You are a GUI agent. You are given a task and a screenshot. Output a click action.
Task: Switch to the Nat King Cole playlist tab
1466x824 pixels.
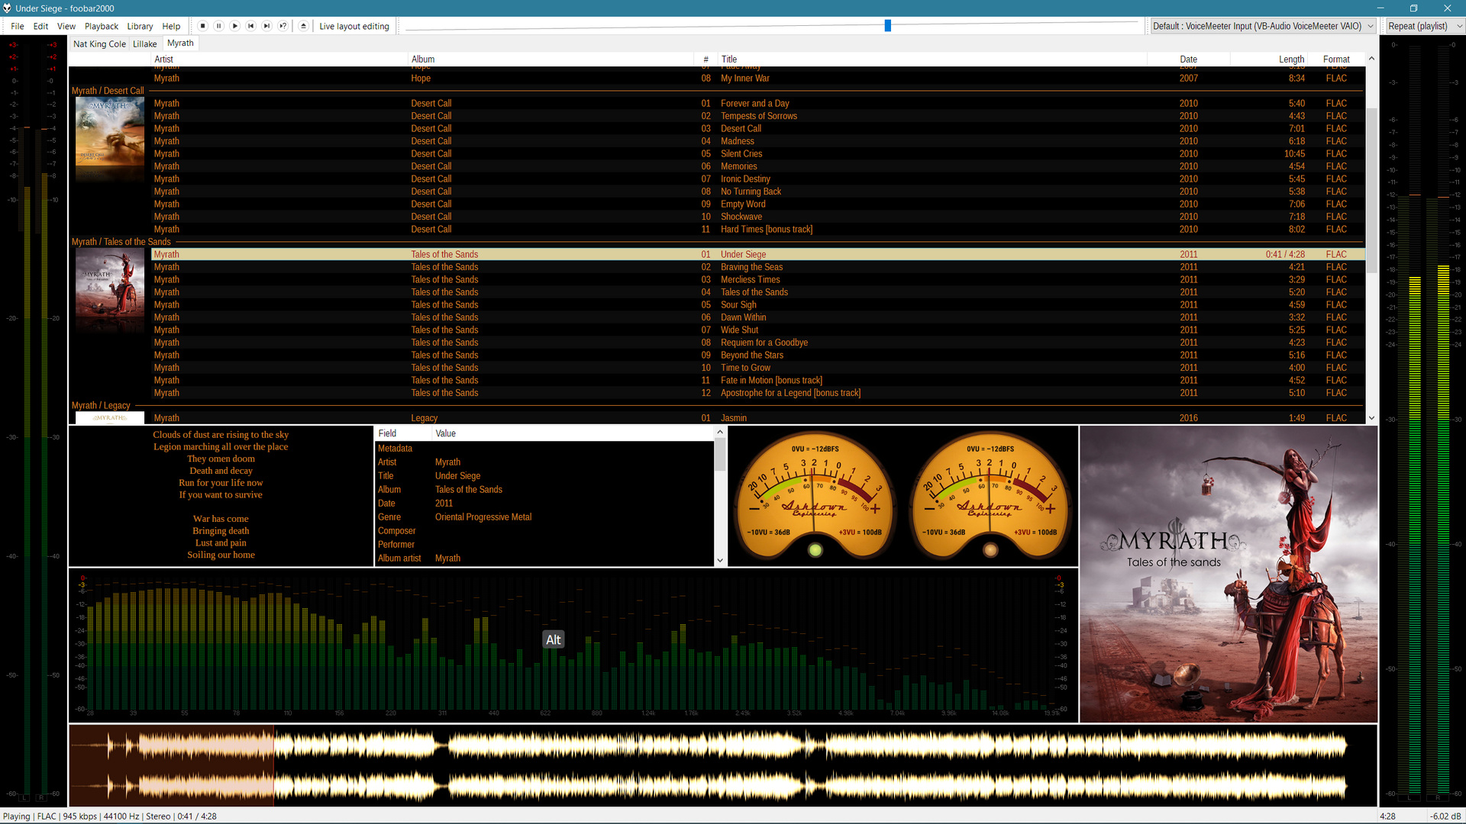(x=99, y=43)
